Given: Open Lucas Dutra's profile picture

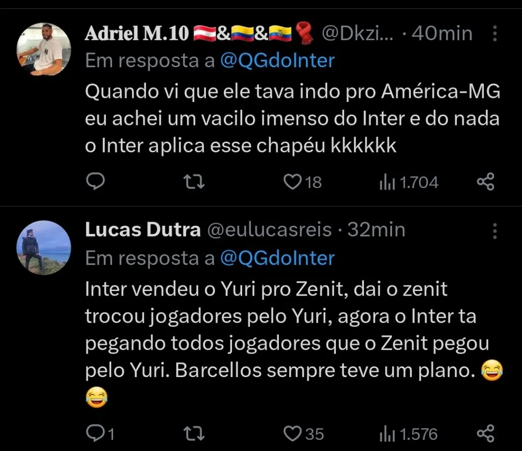Looking at the screenshot, I should [x=44, y=248].
